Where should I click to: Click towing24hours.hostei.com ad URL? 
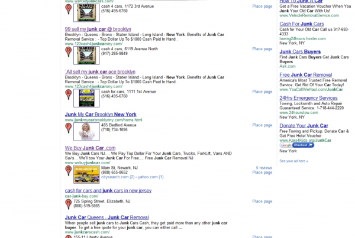pos(302,38)
